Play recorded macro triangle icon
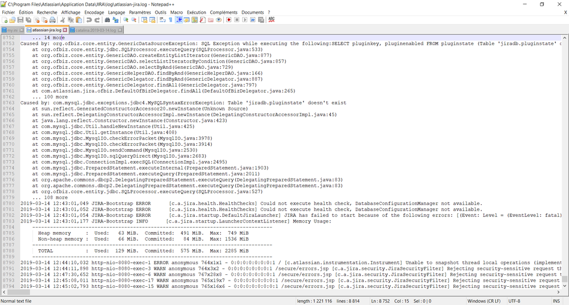This screenshot has height=305, width=569. 244,19
